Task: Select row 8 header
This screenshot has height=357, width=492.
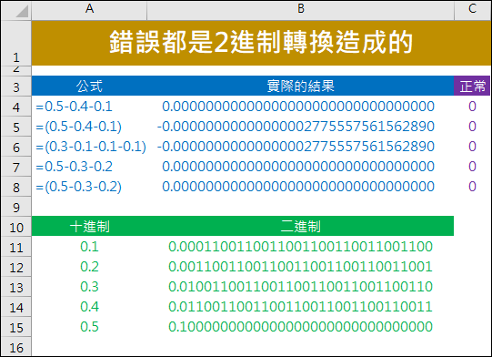Action: pos(15,187)
